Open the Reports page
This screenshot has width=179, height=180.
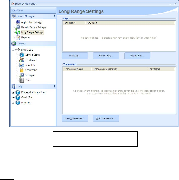click(25, 38)
